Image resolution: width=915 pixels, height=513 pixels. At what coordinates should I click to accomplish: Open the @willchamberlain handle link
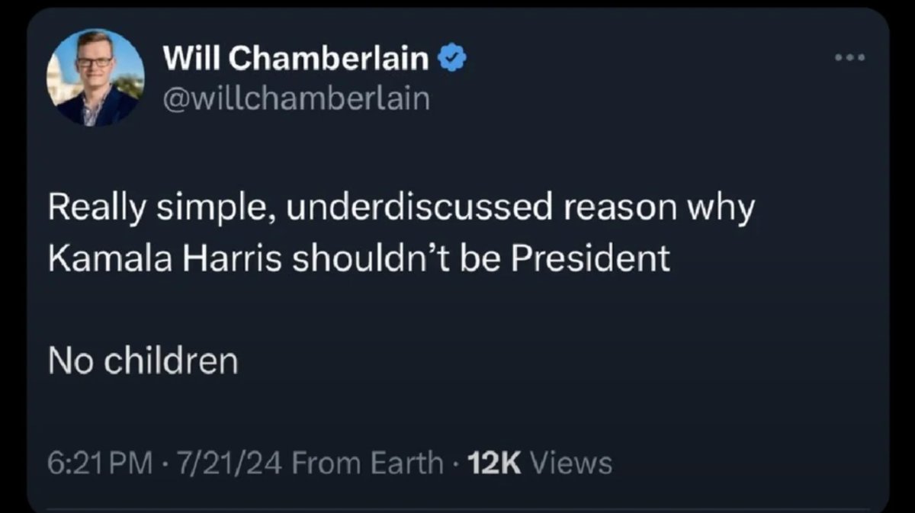[x=296, y=98]
